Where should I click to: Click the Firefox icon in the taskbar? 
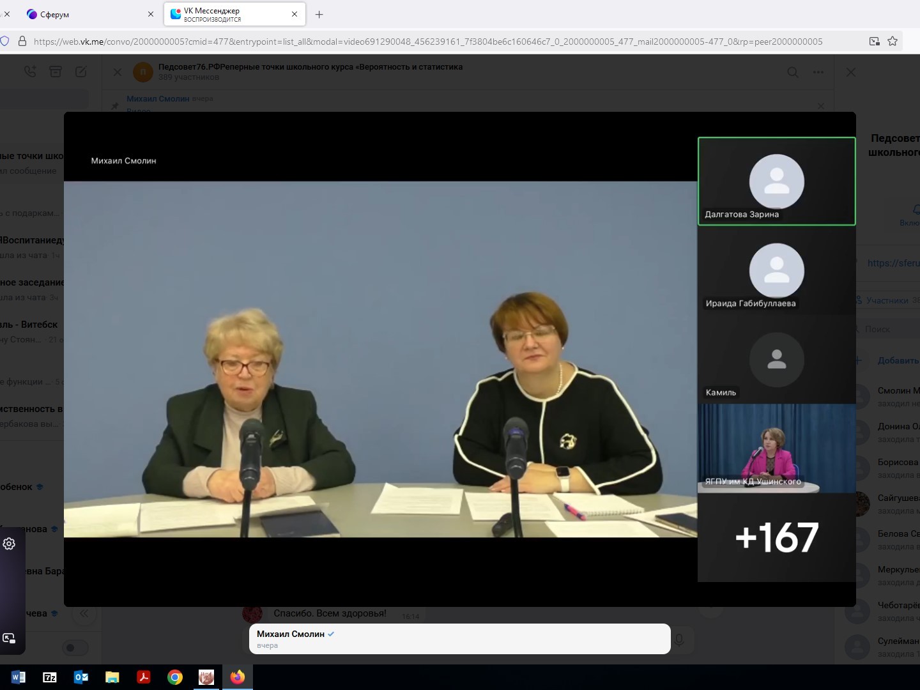[238, 677]
